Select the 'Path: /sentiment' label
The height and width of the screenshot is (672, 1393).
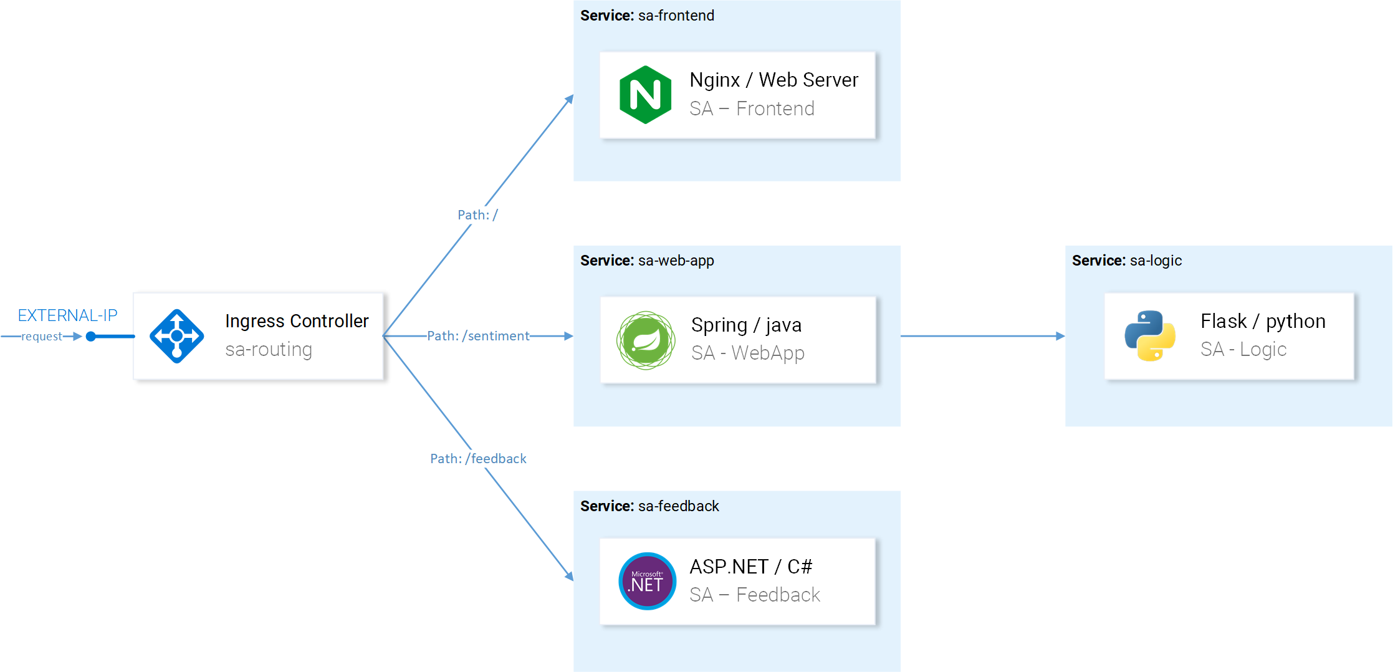[x=478, y=336]
